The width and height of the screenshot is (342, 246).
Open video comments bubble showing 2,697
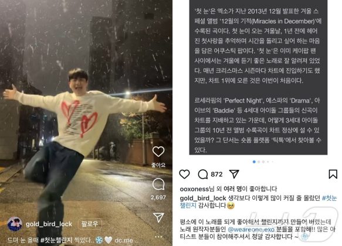[x=158, y=184]
